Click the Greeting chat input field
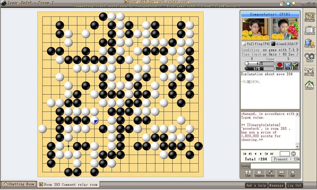The height and width of the screenshot is (190, 317). 275,166
